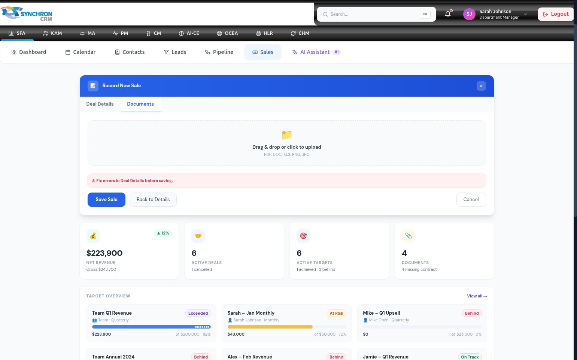577x360 pixels.
Task: Open the notifications bell
Action: coord(448,14)
